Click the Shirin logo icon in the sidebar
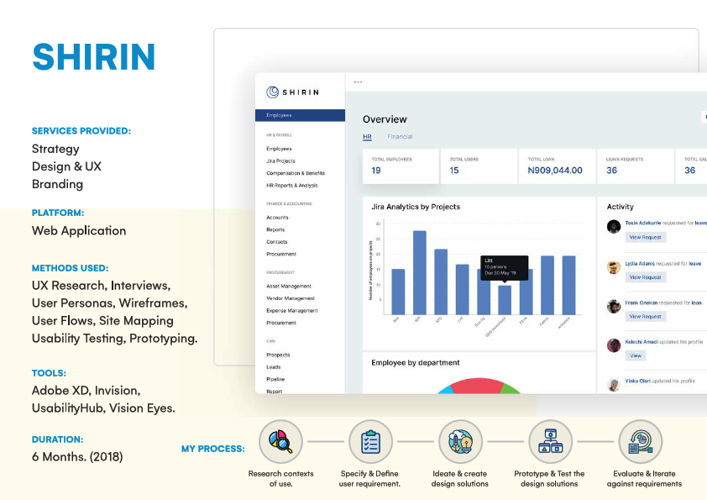707x500 pixels. pos(272,92)
